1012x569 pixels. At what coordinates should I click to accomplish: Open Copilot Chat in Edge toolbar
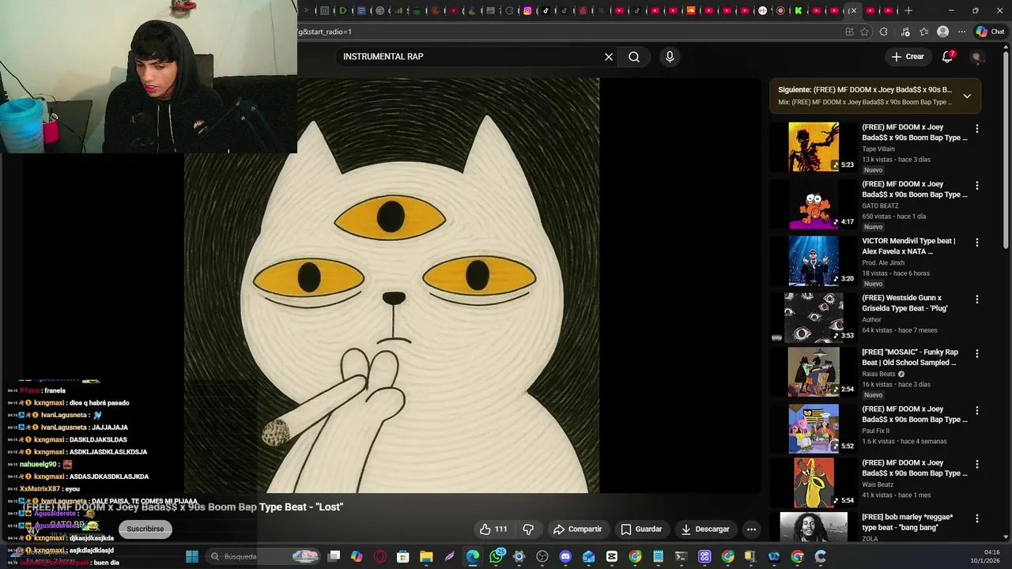990,32
